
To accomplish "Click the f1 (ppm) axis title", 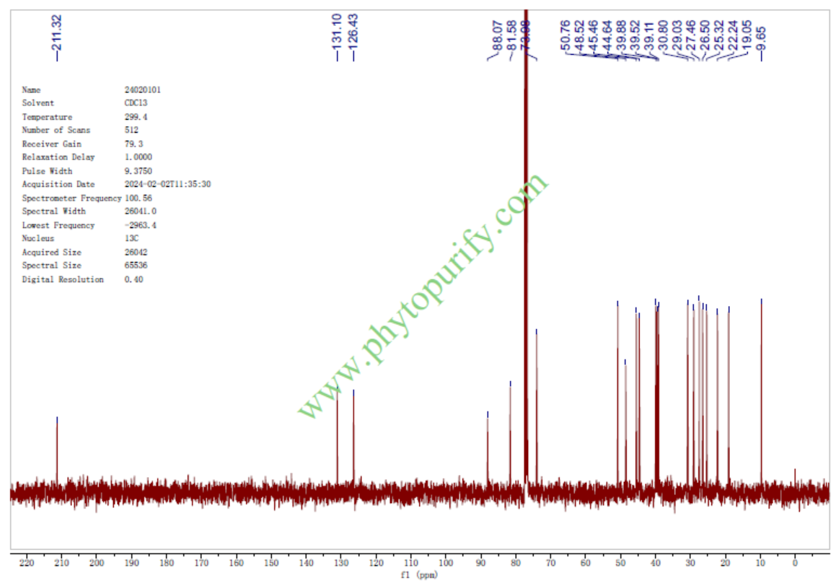I will click(x=418, y=576).
